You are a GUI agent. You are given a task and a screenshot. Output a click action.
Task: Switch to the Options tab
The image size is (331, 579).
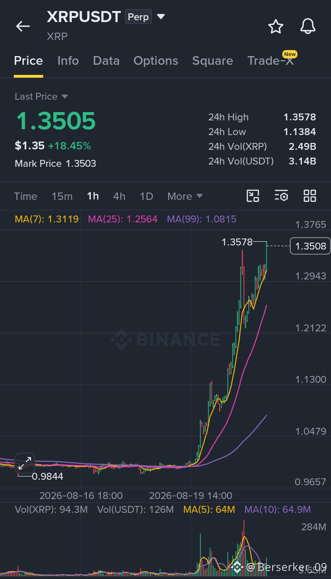(x=156, y=61)
